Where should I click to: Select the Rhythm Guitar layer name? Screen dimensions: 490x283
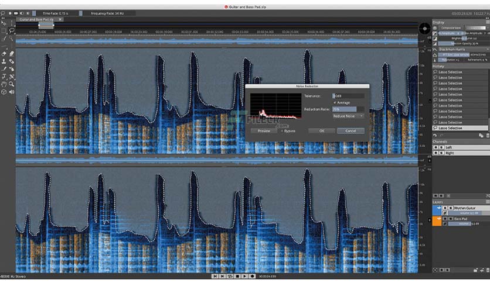(465, 208)
